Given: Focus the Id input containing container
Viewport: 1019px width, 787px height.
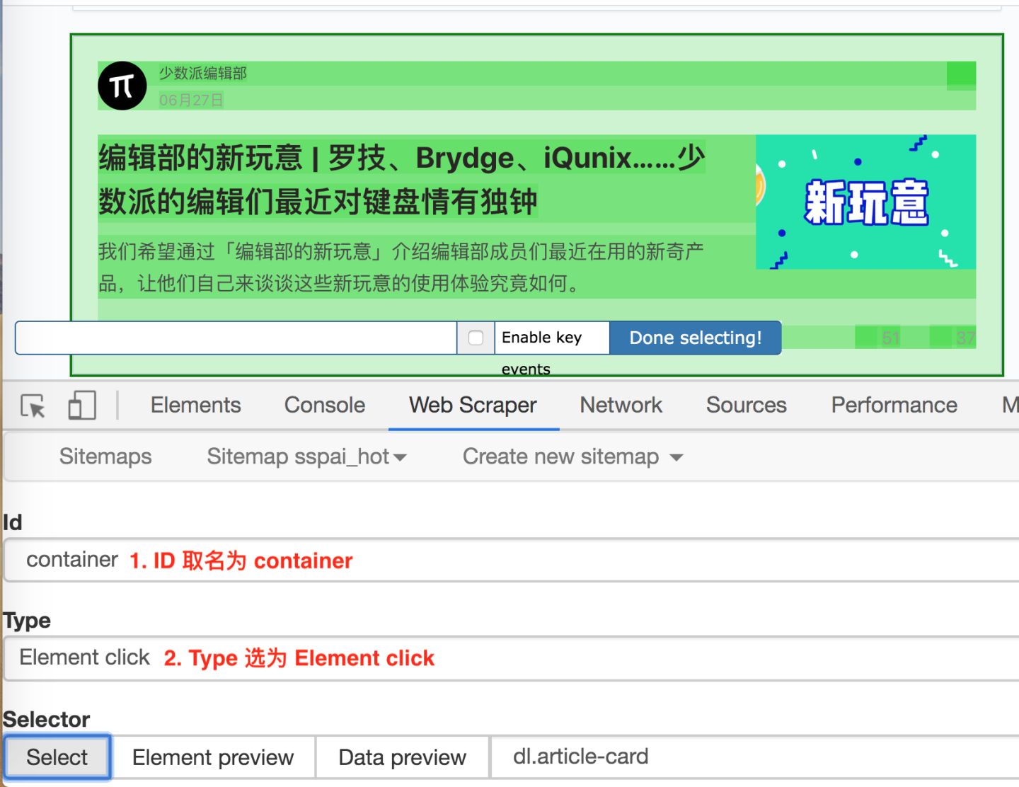Looking at the screenshot, I should 511,560.
